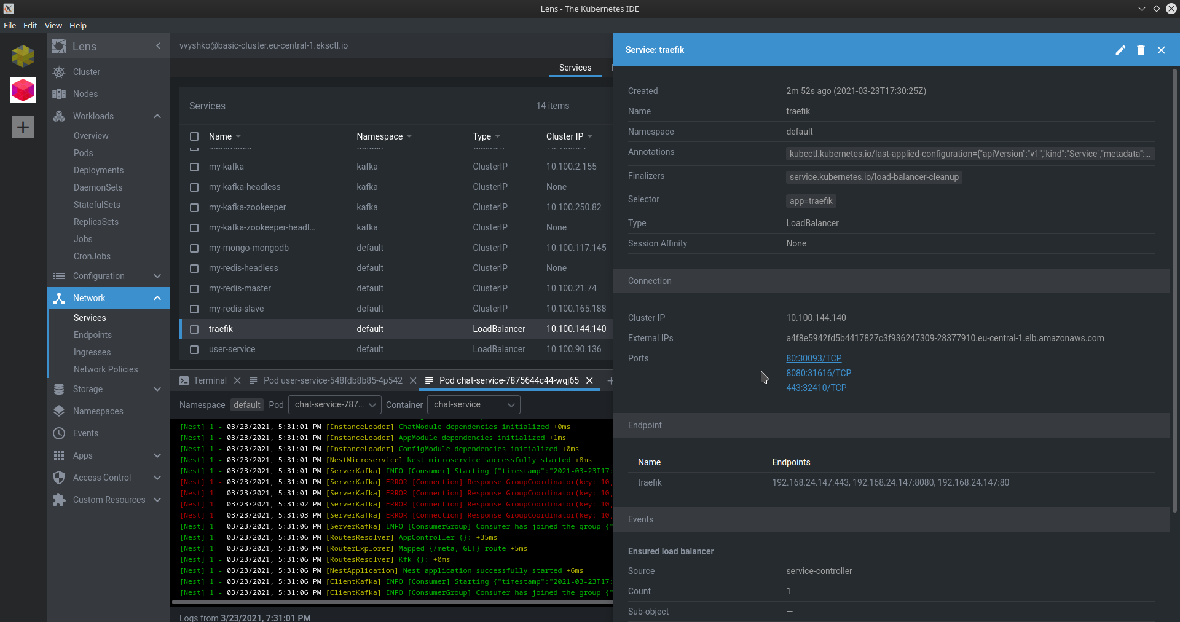Check the my-kafka service checkbox
The width and height of the screenshot is (1180, 622).
coord(194,167)
